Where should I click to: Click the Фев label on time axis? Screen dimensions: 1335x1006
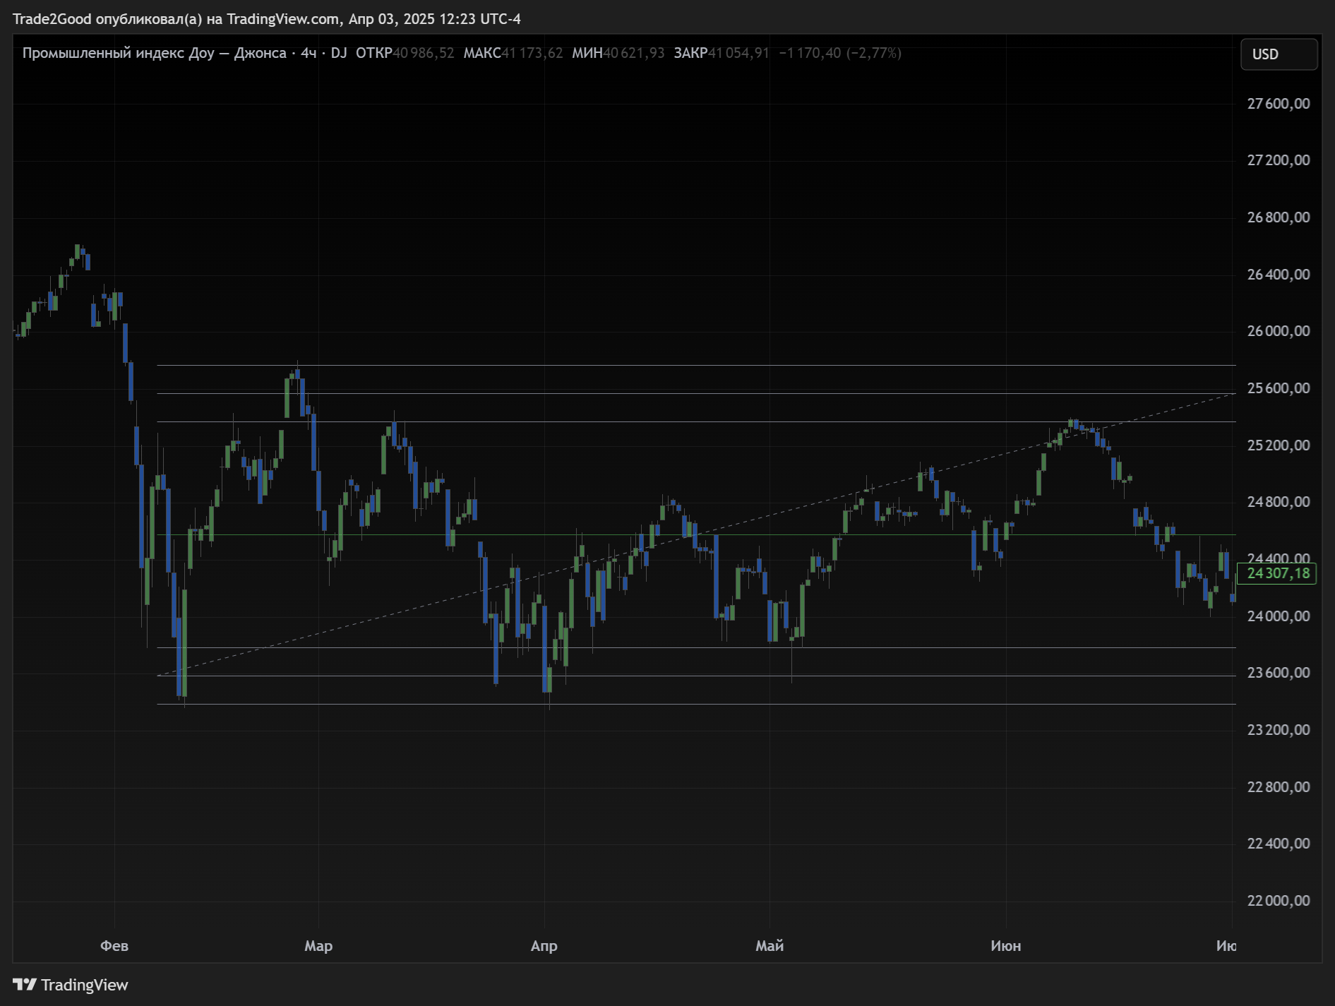coord(114,945)
